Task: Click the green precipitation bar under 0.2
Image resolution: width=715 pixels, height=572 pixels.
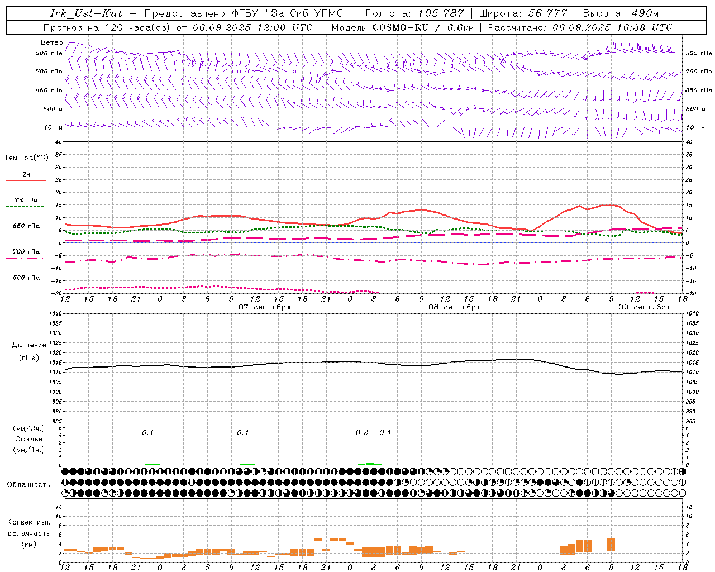Action: click(370, 463)
